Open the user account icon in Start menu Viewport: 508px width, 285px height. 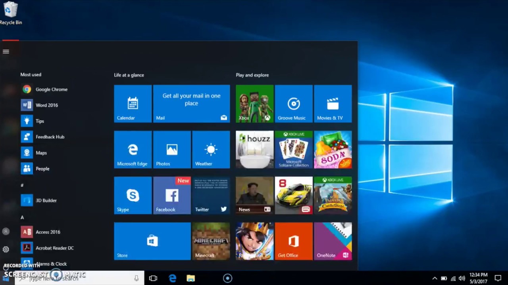[6, 232]
